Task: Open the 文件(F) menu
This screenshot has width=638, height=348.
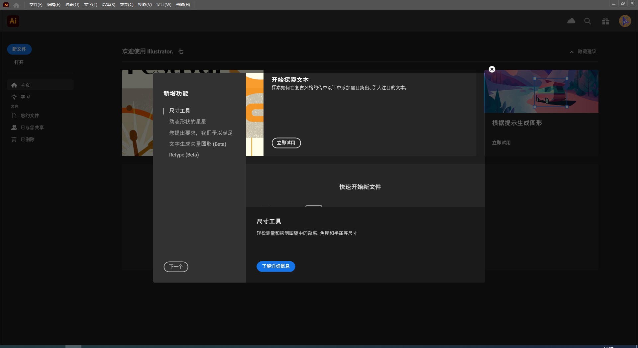Action: (x=35, y=5)
